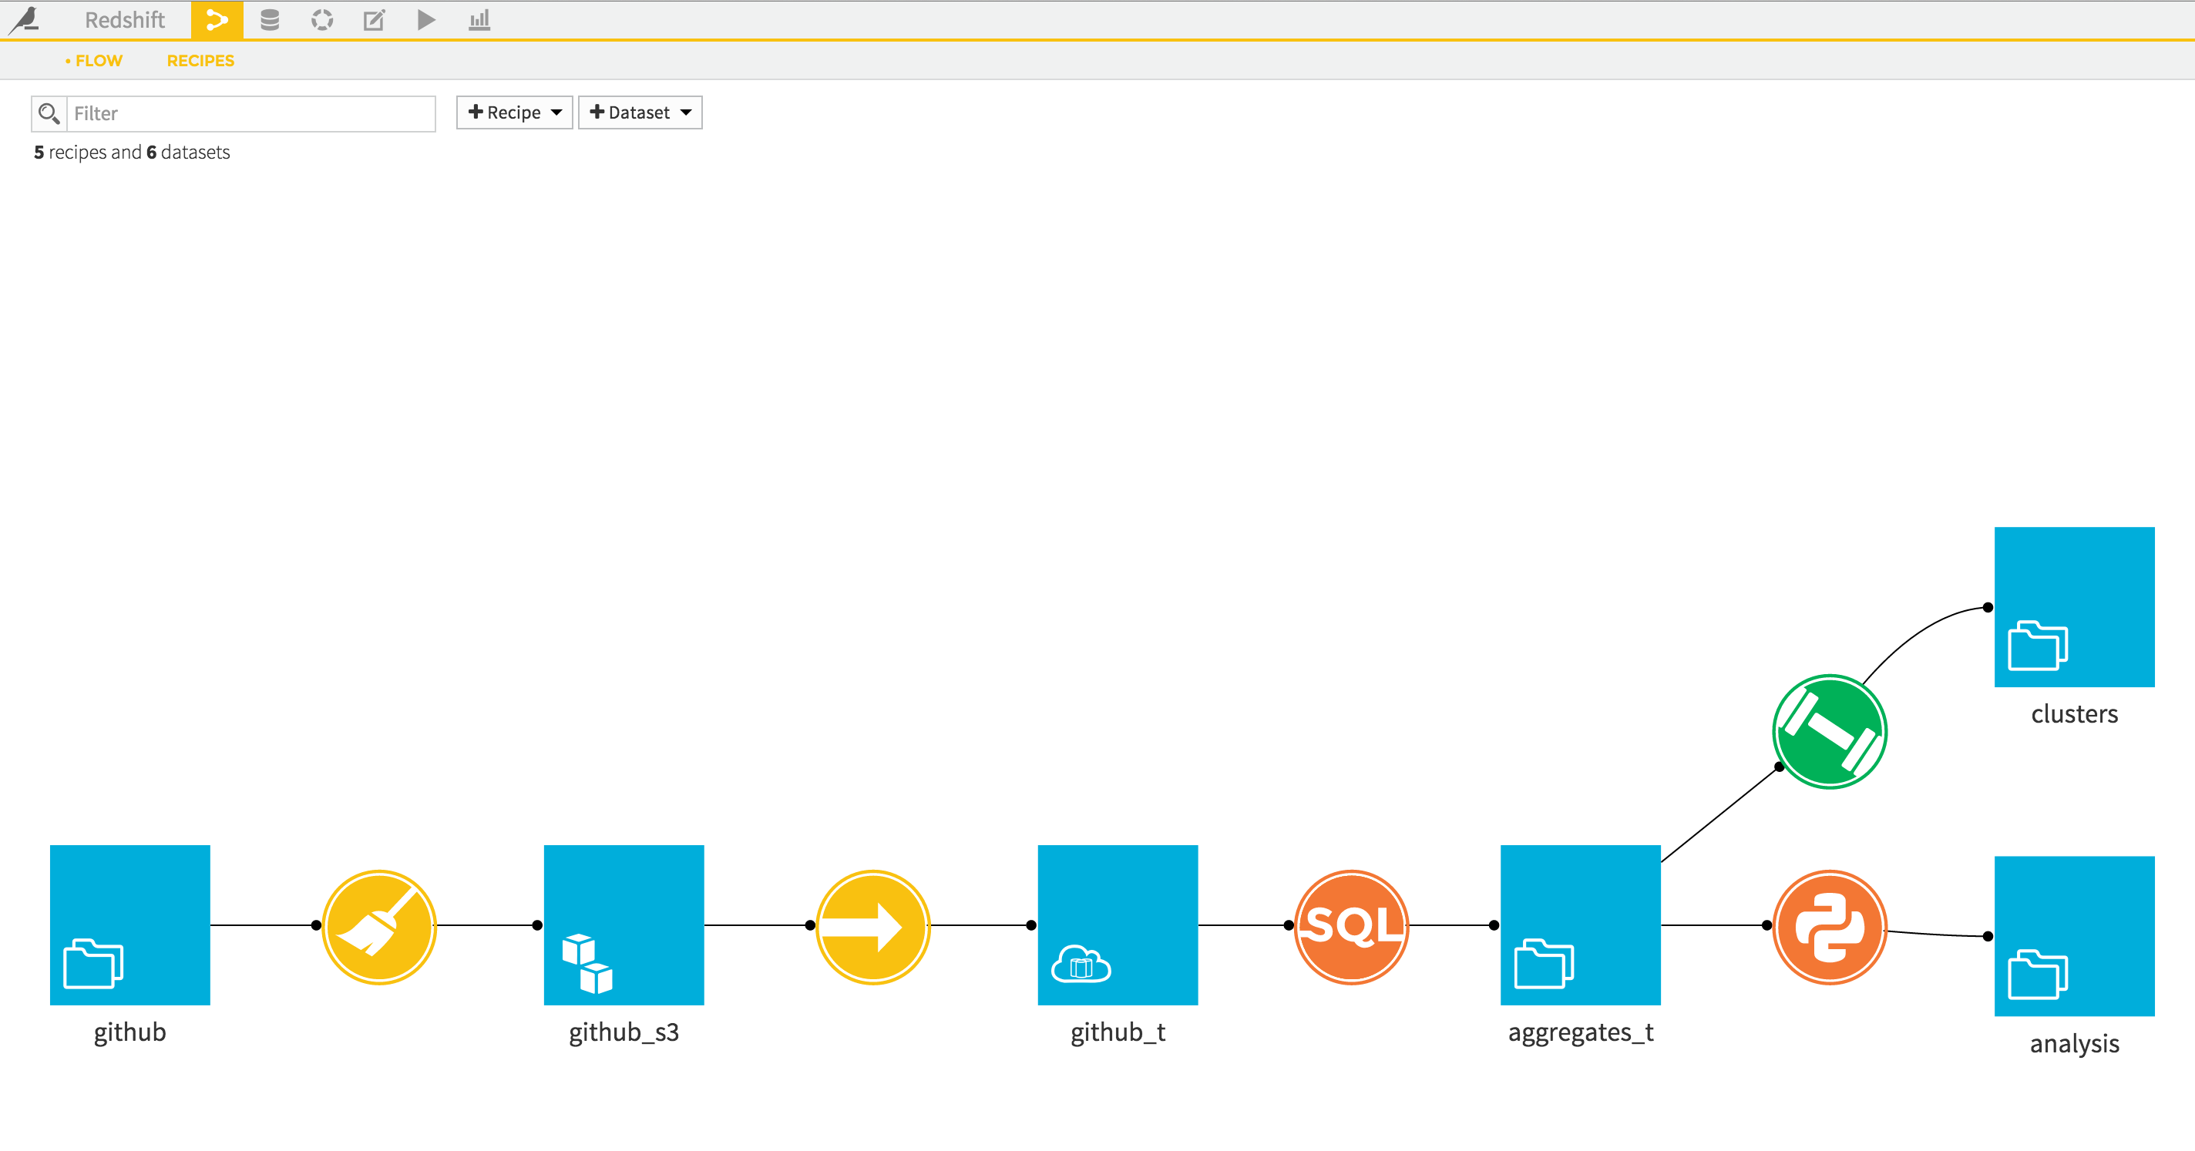Click the recipes and datasets count text
Image resolution: width=2195 pixels, height=1151 pixels.
tap(132, 152)
